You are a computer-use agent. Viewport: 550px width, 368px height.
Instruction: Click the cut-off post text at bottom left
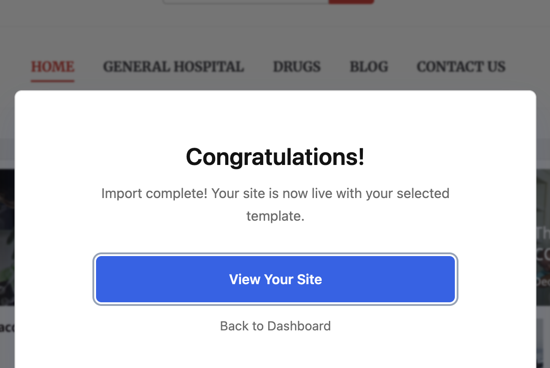(x=7, y=327)
